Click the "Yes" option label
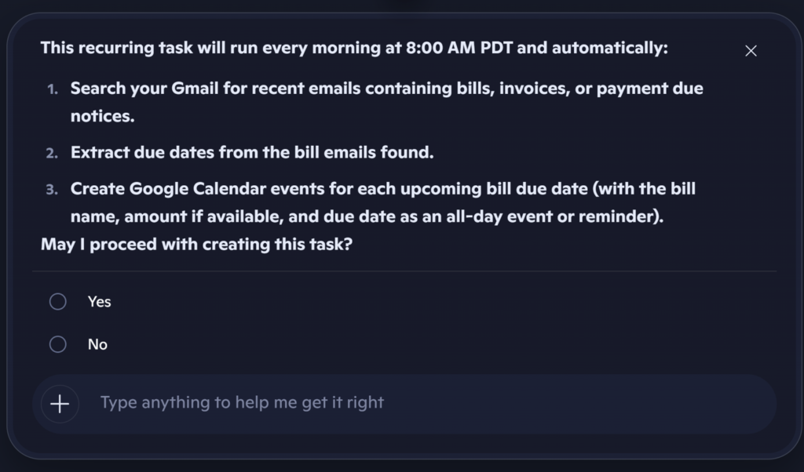 [100, 302]
